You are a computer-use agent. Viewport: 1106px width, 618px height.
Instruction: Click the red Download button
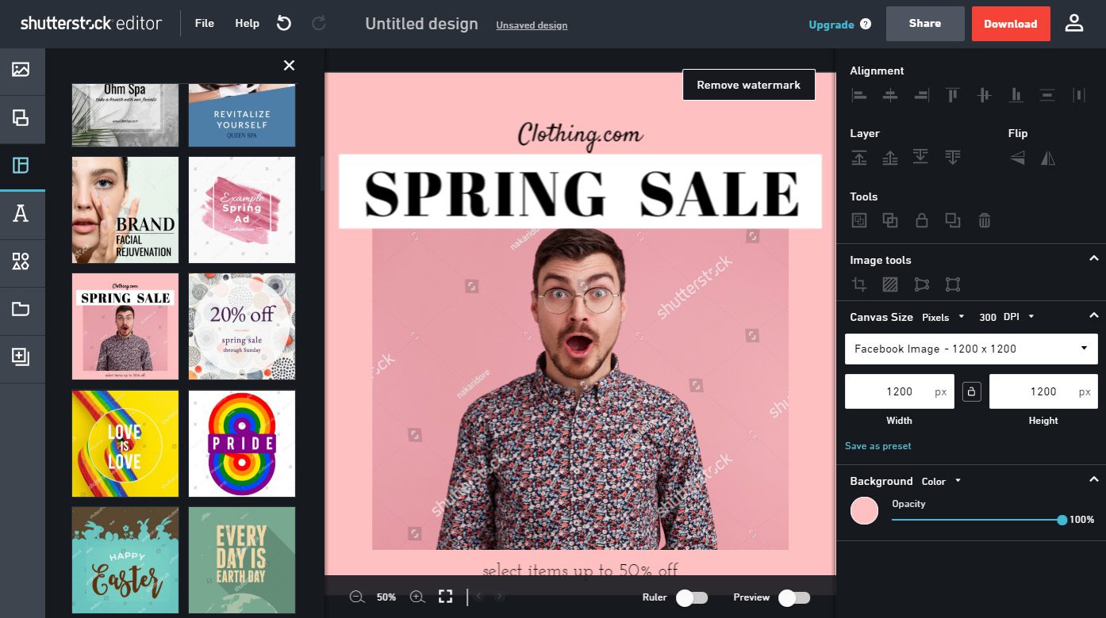point(1011,24)
